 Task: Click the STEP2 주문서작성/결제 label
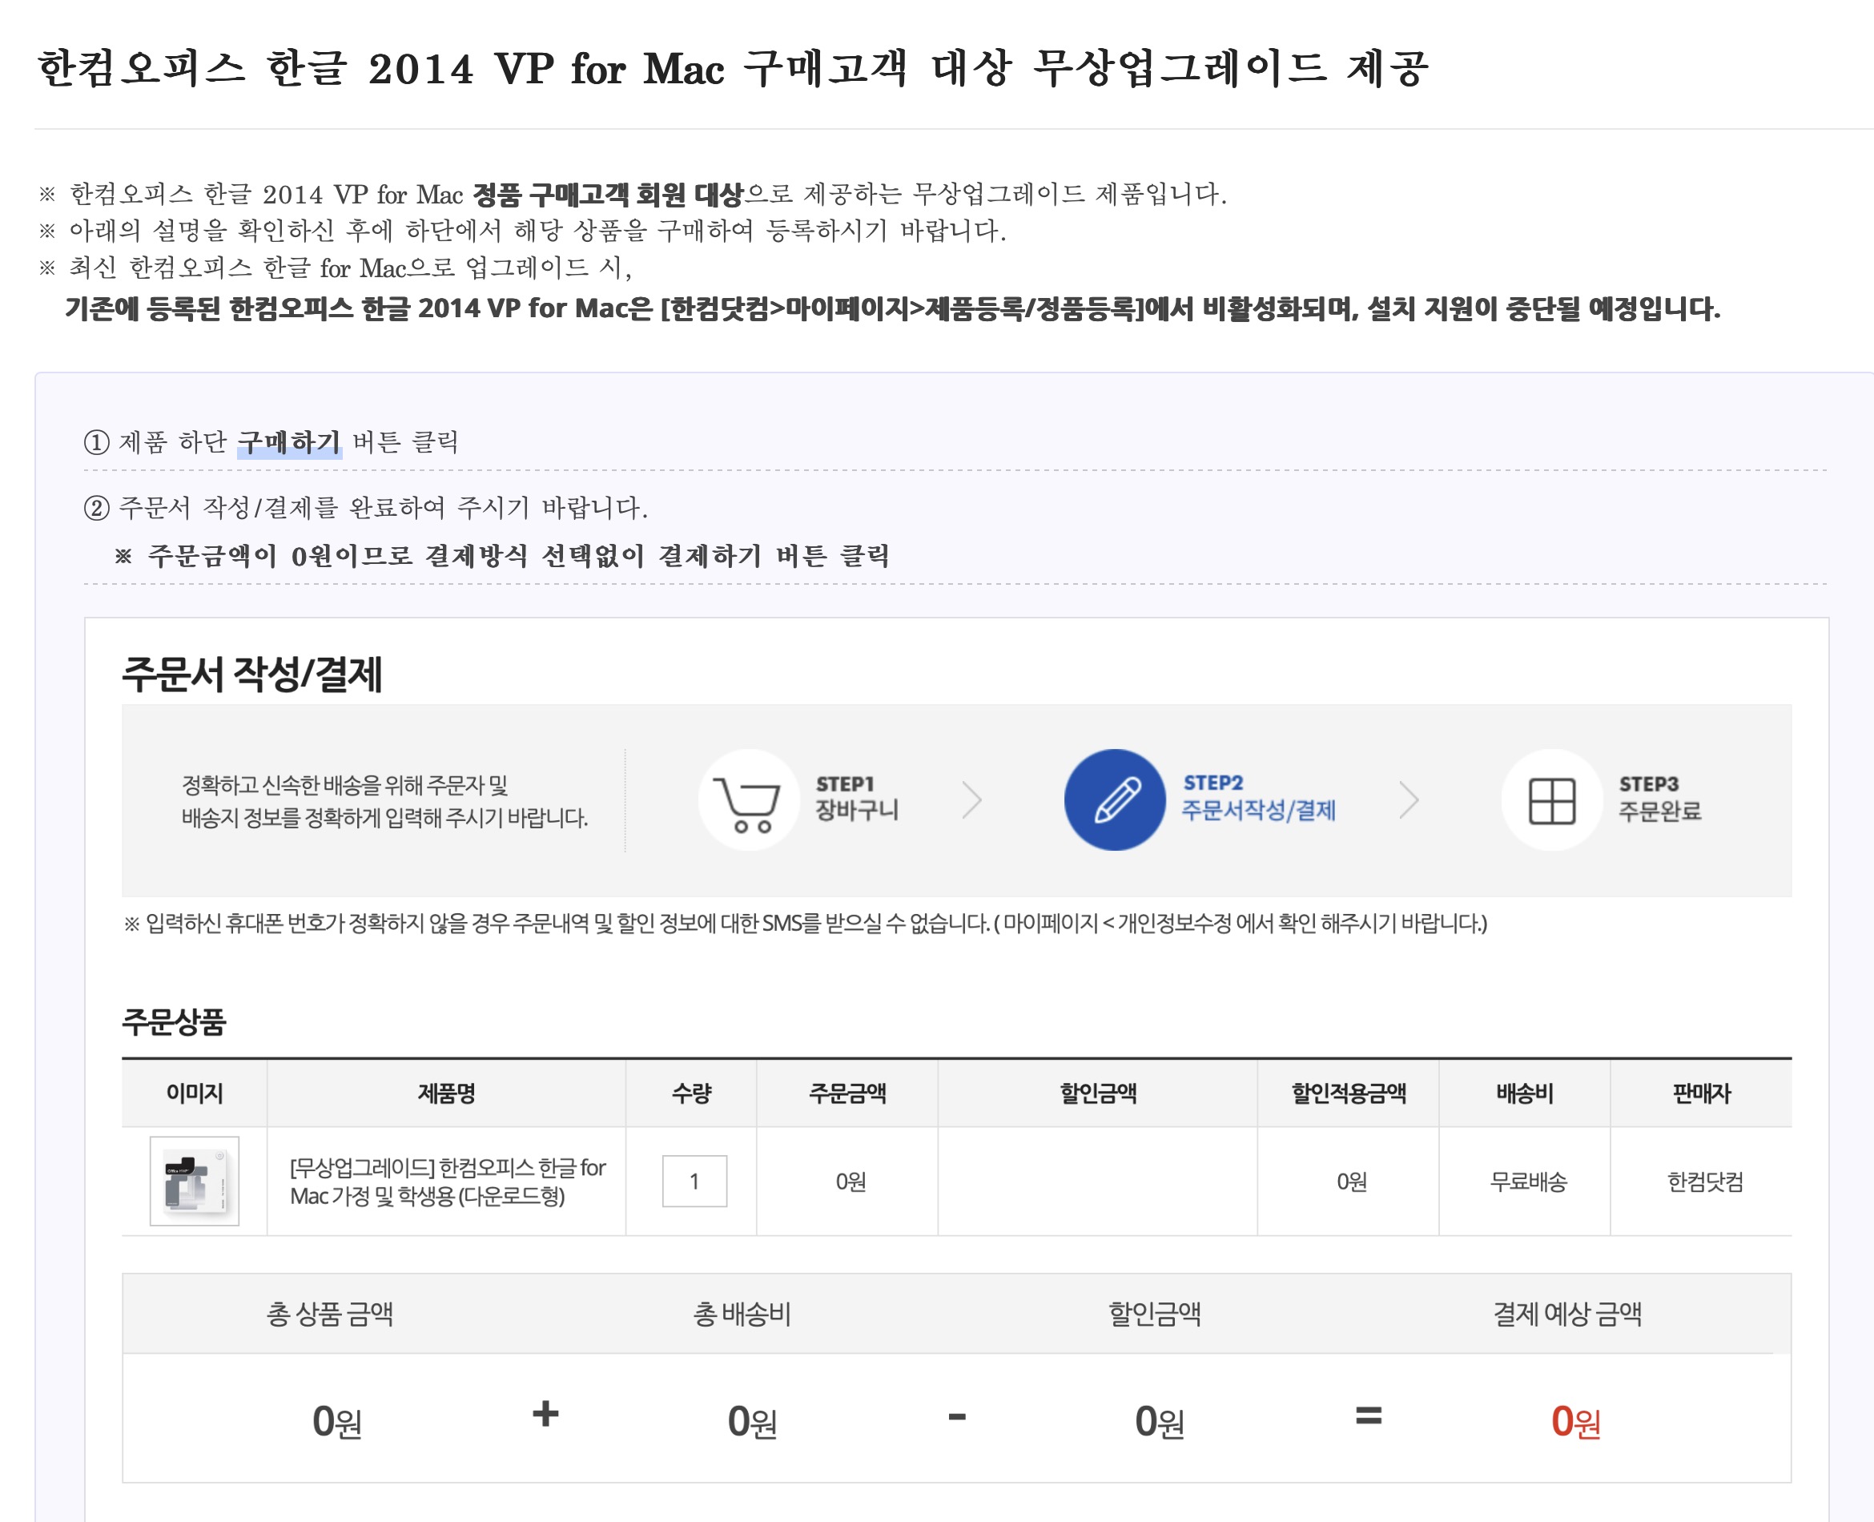(1258, 810)
